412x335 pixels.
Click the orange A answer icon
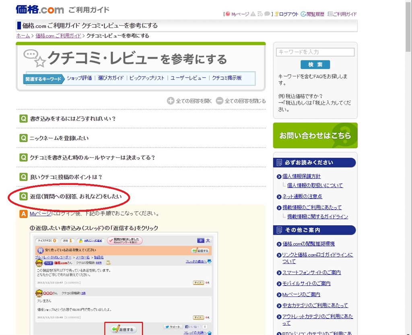[x=24, y=214]
